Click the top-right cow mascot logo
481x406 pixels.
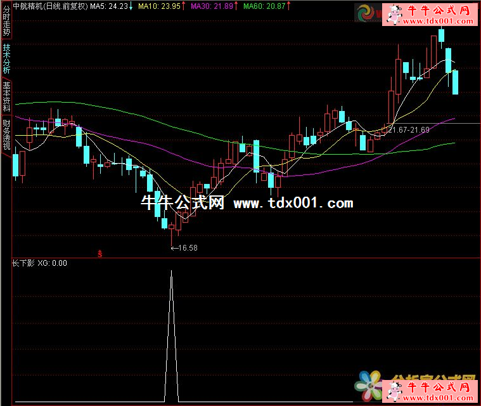coord(394,15)
